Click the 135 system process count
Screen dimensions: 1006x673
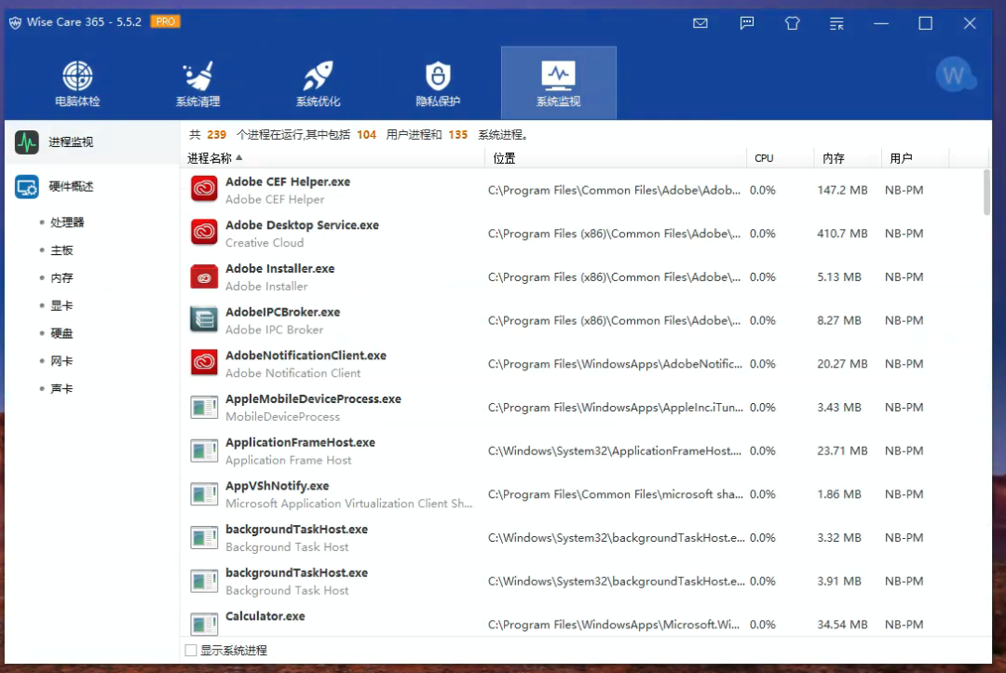[457, 135]
